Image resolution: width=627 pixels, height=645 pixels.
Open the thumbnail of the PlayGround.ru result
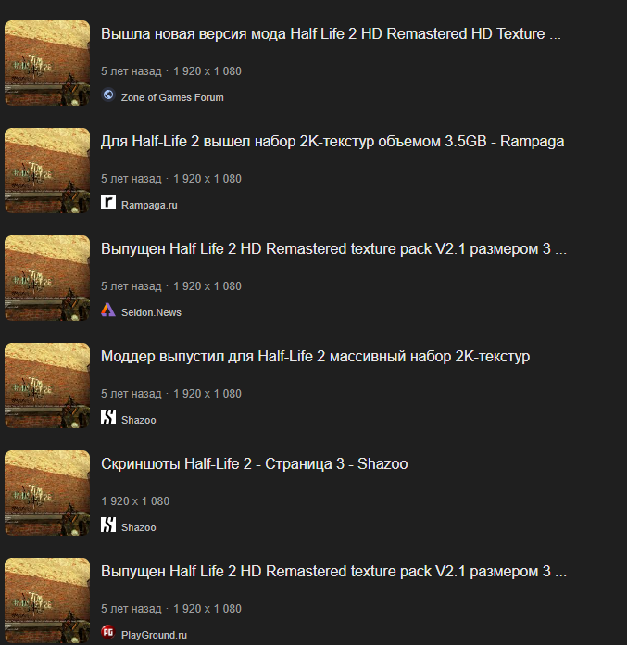coord(47,601)
